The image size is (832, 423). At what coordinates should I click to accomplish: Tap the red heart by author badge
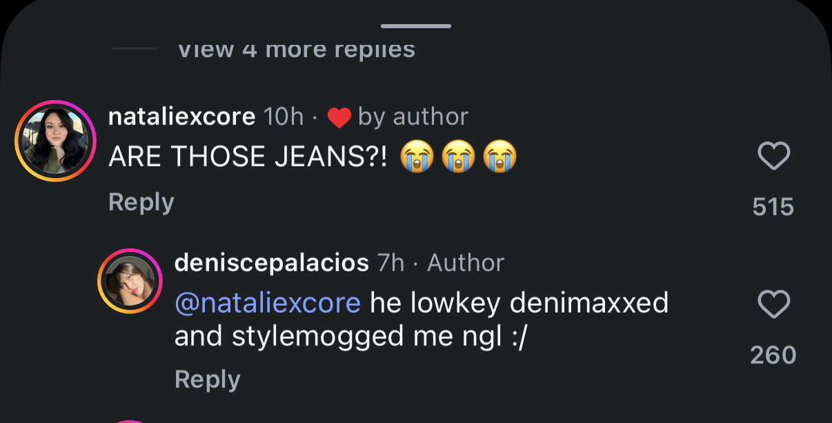click(339, 118)
